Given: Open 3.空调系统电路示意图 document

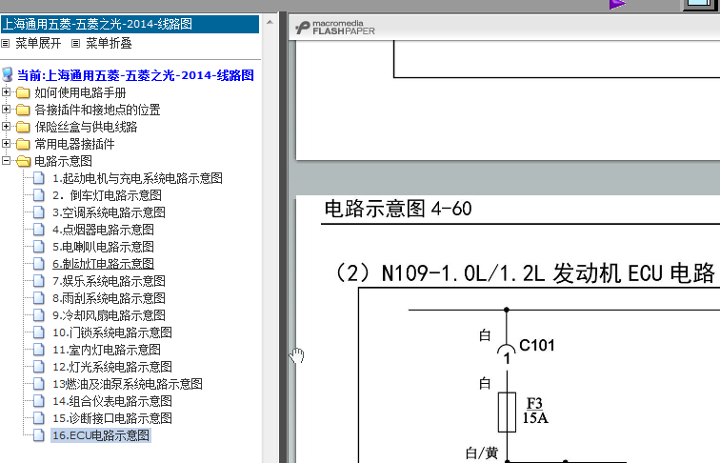Looking at the screenshot, I should [x=109, y=212].
